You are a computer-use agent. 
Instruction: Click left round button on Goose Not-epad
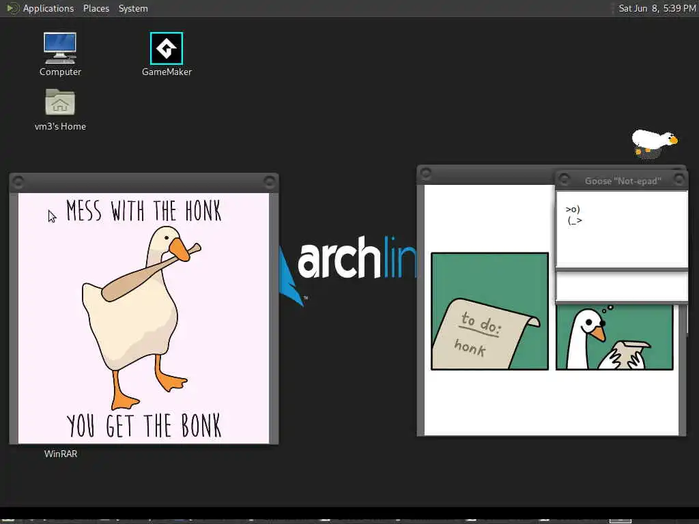point(564,179)
